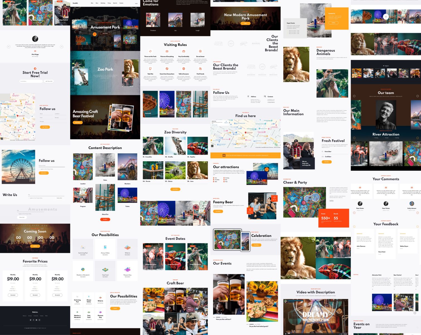Click the Twitter icon in the dark footer
This screenshot has height=335, width=421.
click(31, 320)
